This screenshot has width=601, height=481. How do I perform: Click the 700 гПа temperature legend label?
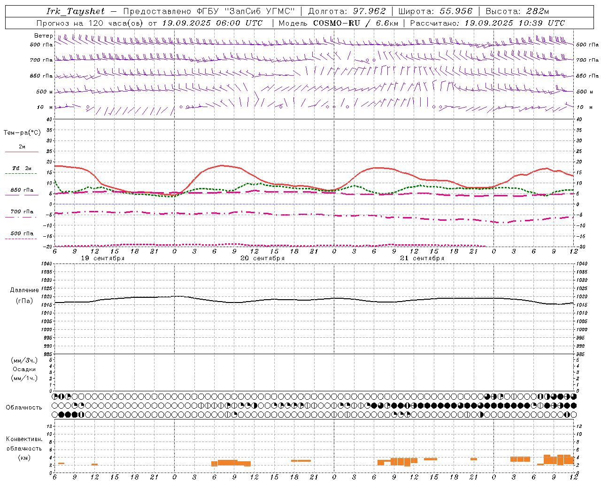[22, 212]
